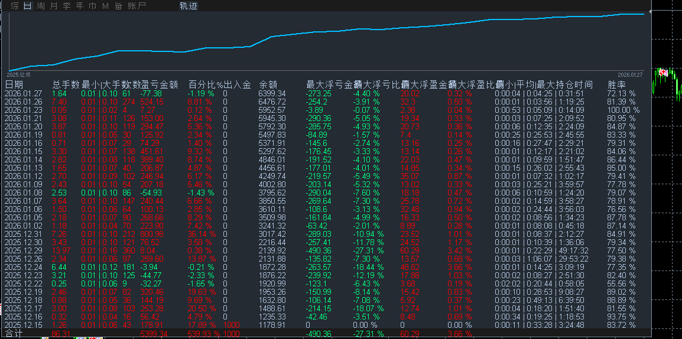Open the 季 quarterly tab
The image size is (682, 339).
(x=67, y=6)
